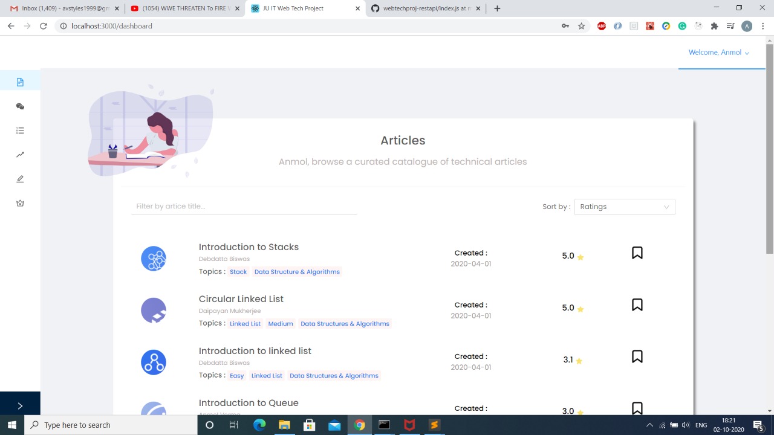The height and width of the screenshot is (435, 774).
Task: Select the Articles document icon in the sidebar
Action: click(x=20, y=82)
